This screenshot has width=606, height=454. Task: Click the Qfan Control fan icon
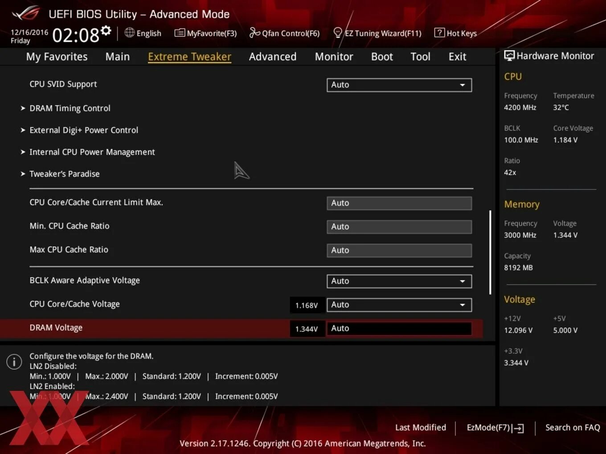point(254,32)
